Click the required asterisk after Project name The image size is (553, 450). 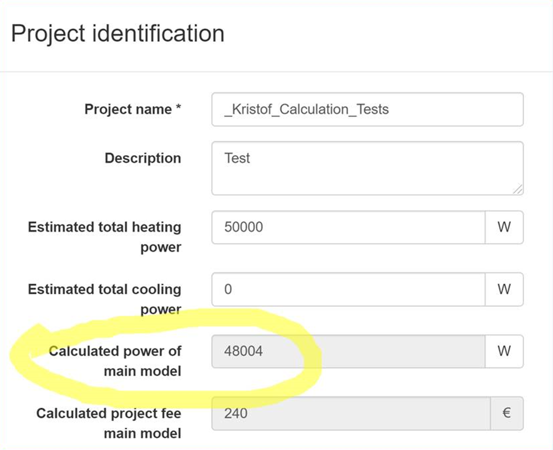pyautogui.click(x=178, y=109)
